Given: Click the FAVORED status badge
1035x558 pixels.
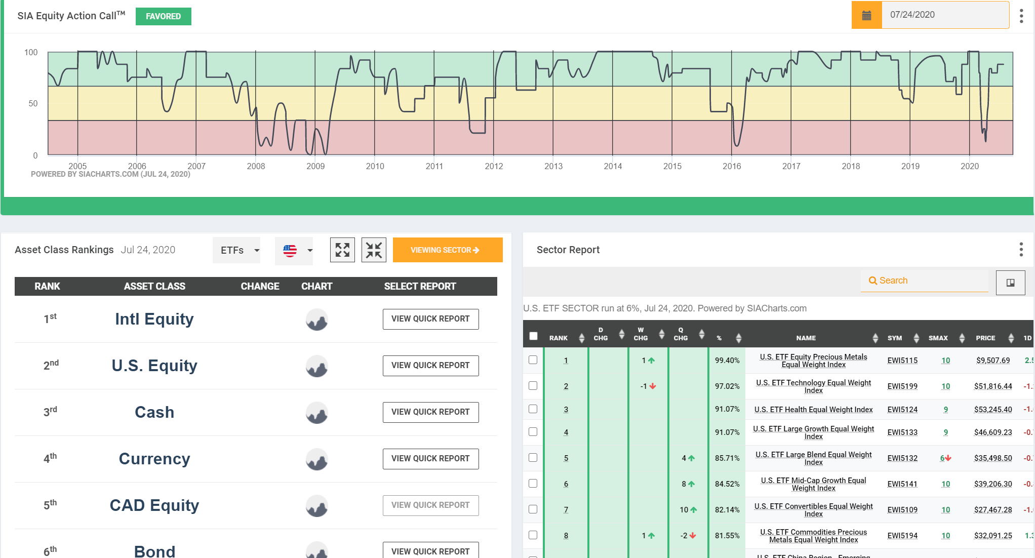Looking at the screenshot, I should tap(164, 16).
